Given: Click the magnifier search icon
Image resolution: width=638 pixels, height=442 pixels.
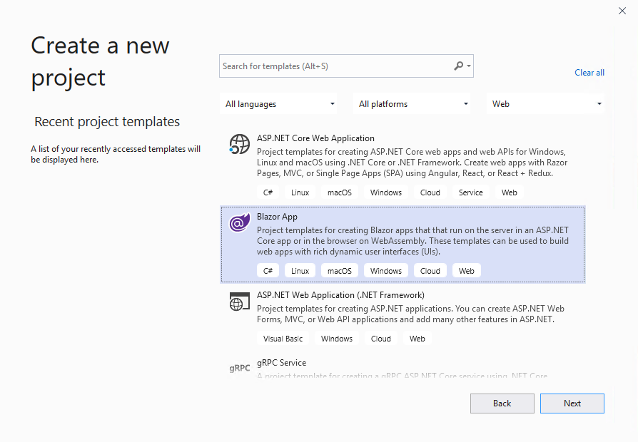Looking at the screenshot, I should point(459,66).
